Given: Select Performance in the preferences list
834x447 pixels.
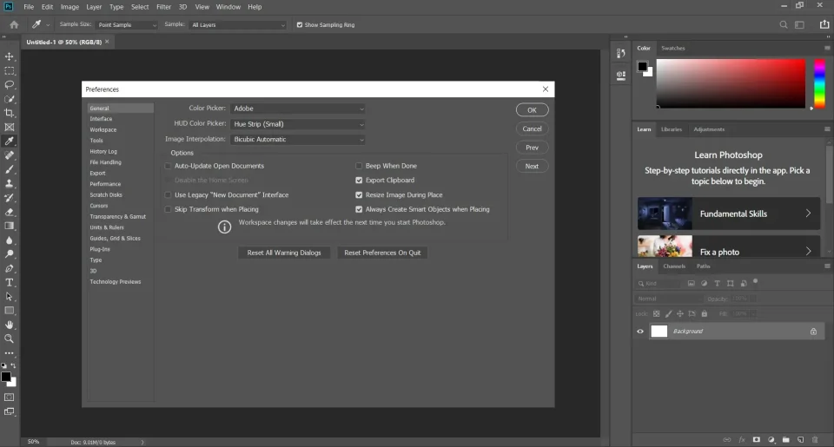Looking at the screenshot, I should pyautogui.click(x=105, y=184).
